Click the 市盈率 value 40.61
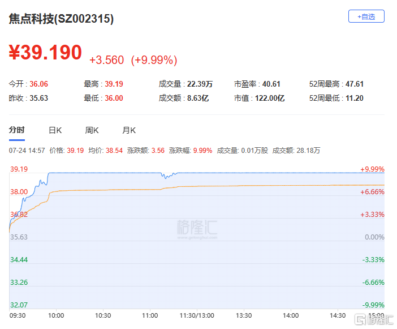397x329 pixels. 271,84
